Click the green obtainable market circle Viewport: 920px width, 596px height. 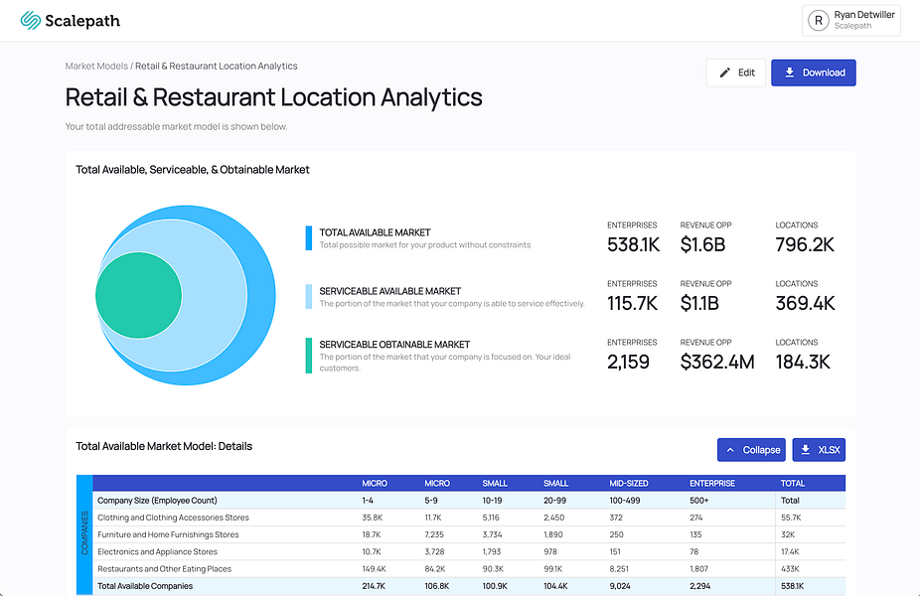click(138, 295)
